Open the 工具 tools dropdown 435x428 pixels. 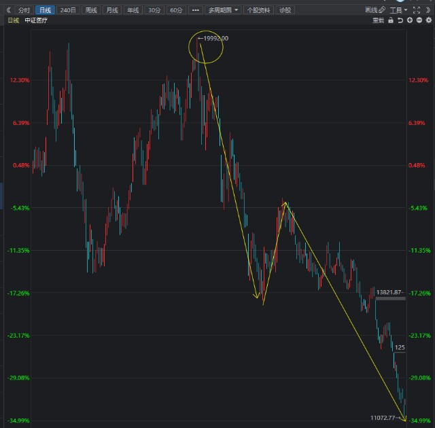(x=398, y=10)
